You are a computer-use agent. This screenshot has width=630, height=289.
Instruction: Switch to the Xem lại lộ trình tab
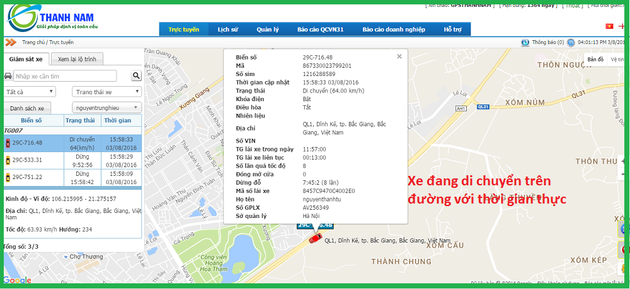click(77, 59)
